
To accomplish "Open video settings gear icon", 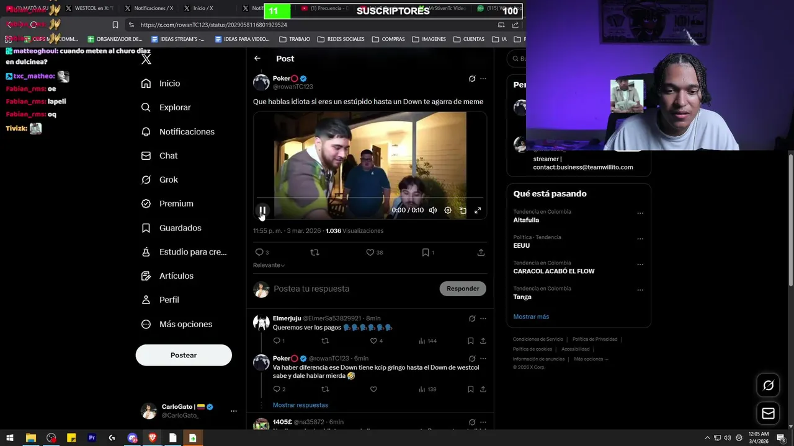I will point(448,211).
